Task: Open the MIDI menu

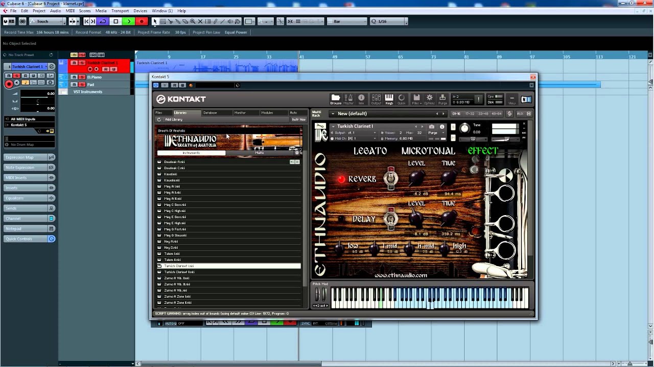Action: tap(70, 11)
